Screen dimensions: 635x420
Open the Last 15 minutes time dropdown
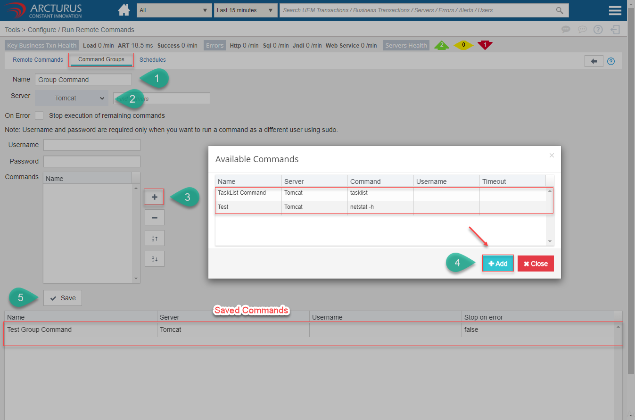point(245,10)
